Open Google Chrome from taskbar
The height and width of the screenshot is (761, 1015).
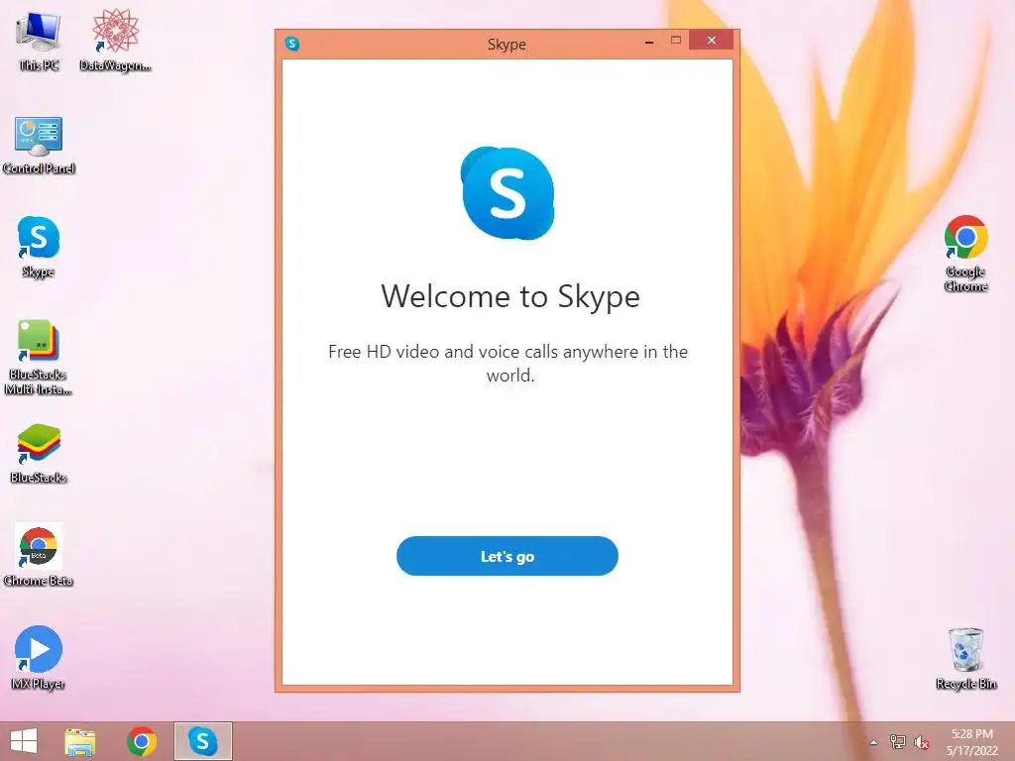[141, 741]
